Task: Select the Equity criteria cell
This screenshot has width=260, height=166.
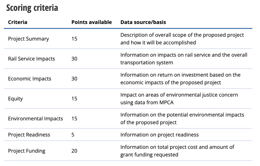Action: [15, 99]
